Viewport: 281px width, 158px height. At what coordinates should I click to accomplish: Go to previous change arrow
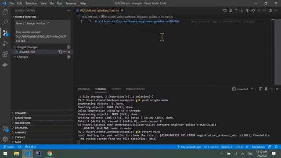tap(236, 11)
